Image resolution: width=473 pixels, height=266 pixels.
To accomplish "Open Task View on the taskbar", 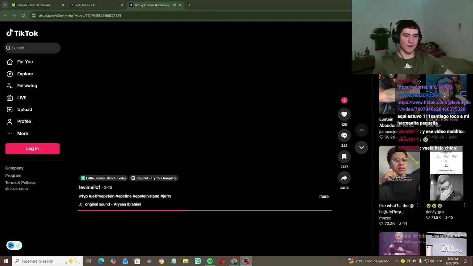I will point(89,261).
